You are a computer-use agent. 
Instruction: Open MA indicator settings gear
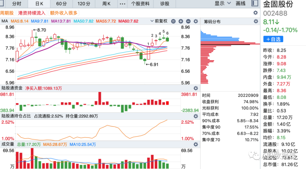pyautogui.click(x=196, y=21)
